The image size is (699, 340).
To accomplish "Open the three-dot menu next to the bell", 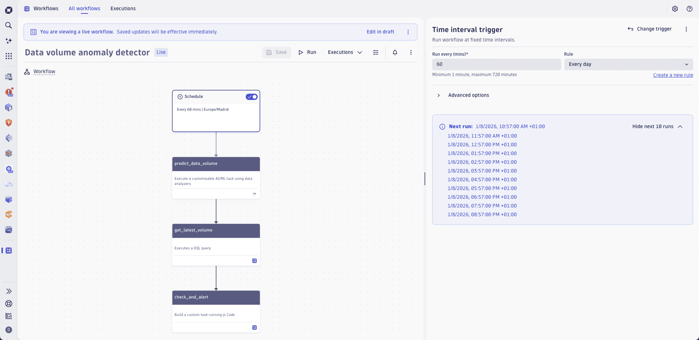I will pos(411,52).
